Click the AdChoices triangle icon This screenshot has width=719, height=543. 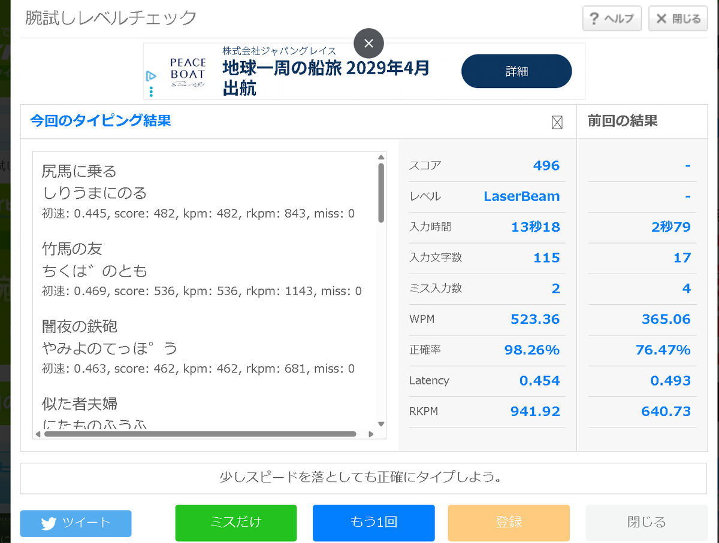pyautogui.click(x=151, y=76)
